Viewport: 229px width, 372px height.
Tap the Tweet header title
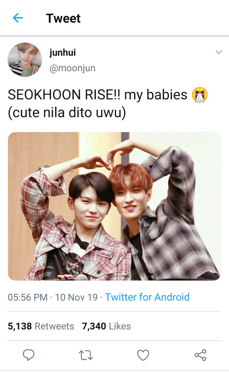point(63,19)
